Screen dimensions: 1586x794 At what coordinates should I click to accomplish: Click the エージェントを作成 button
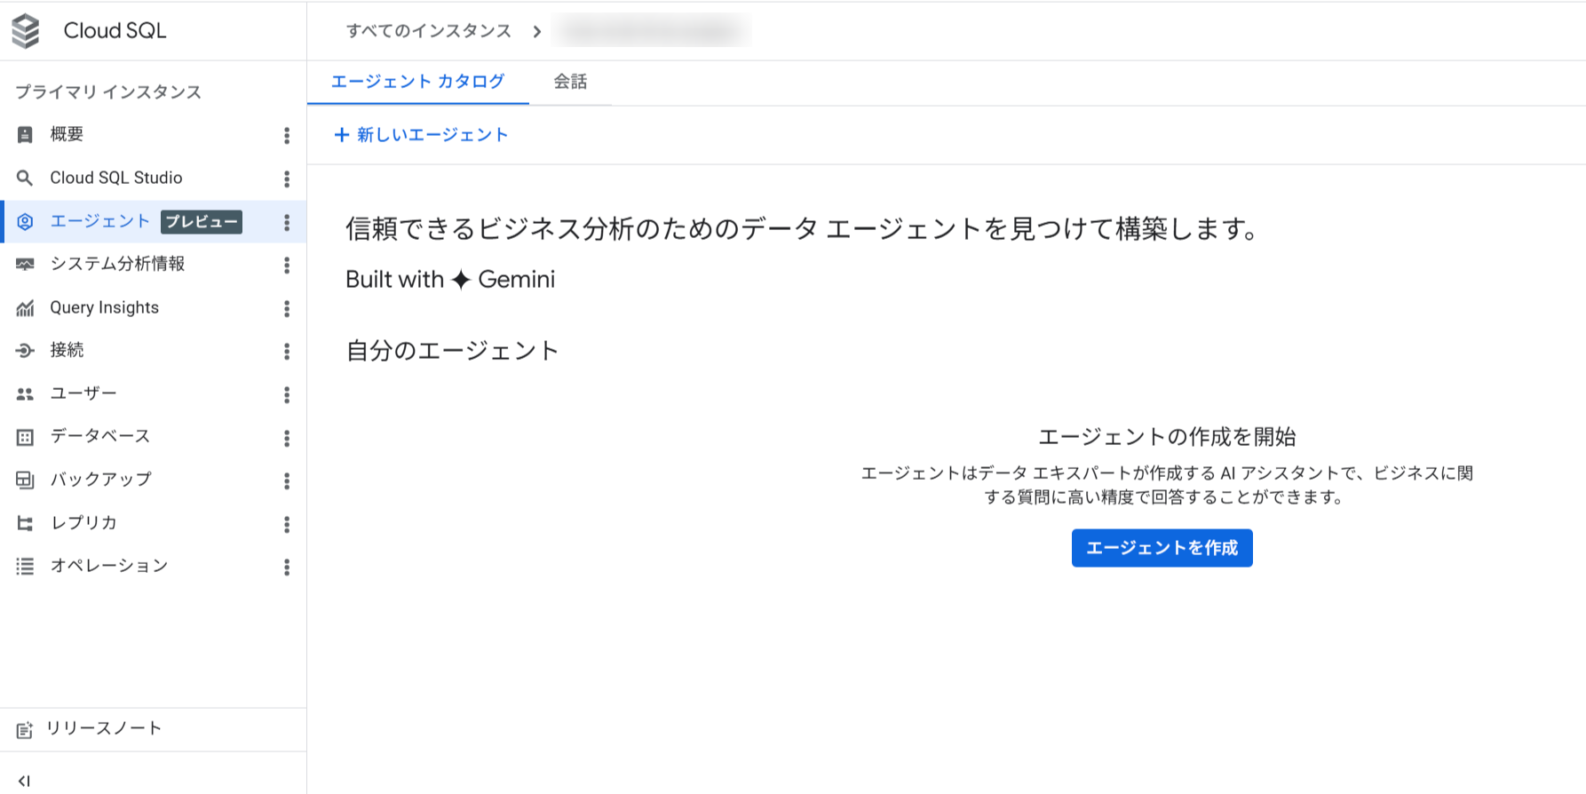tap(1162, 548)
